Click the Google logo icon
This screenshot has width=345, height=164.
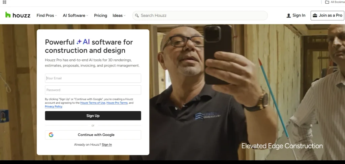click(51, 135)
